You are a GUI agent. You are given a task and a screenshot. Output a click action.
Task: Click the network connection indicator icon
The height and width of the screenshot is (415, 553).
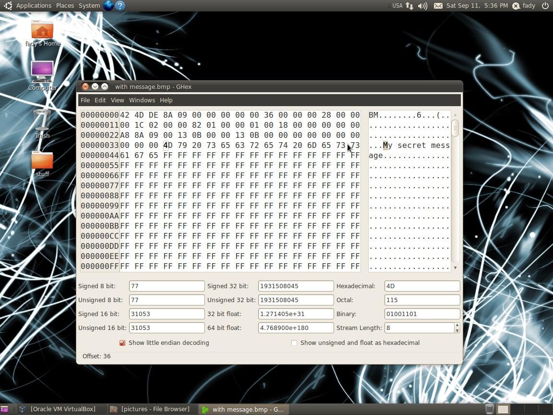point(409,6)
